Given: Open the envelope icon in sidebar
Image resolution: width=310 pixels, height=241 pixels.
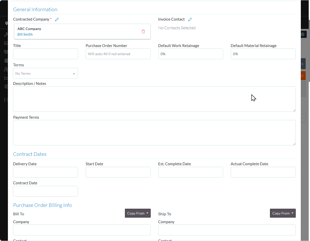Looking at the screenshot, I should 6,43.
